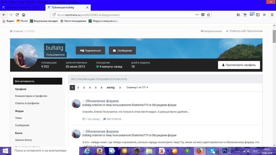Click the page vertical scrollbar thumb

(274, 36)
